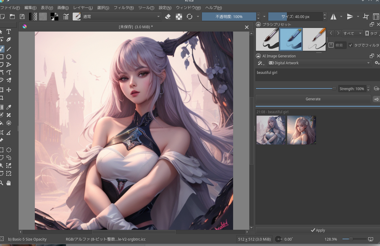Image resolution: width=380 pixels, height=246 pixels.
Task: Open the brush preset chooser button
Action: tap(77, 16)
